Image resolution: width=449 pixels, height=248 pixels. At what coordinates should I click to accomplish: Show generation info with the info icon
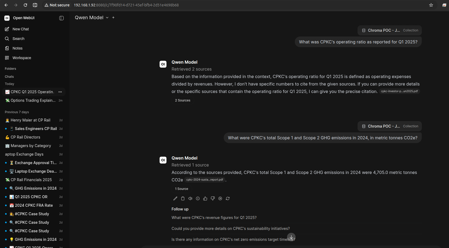tap(198, 198)
